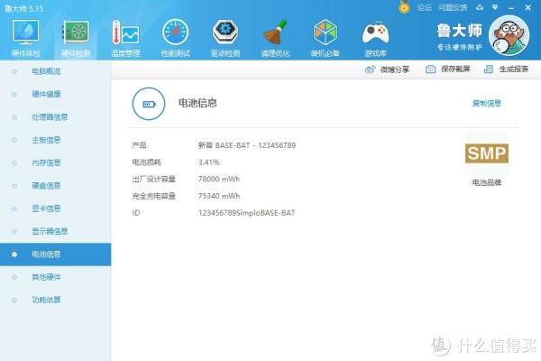Viewport: 541px width, 361px height.
Task: Click the 完全充电容量 label
Action: click(153, 196)
